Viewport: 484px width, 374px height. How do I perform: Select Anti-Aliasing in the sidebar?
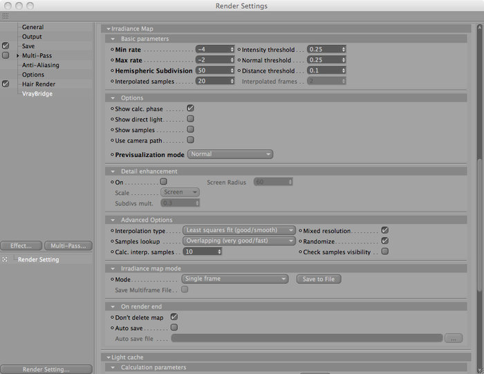click(40, 65)
